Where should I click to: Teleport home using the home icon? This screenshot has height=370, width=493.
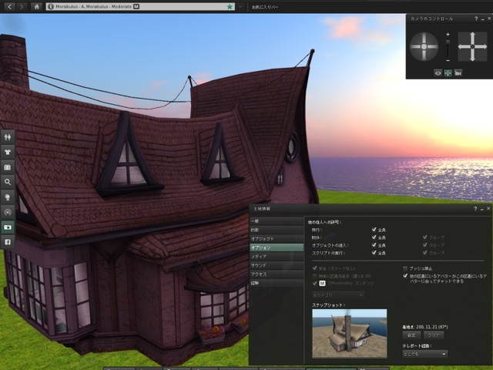coord(37,6)
